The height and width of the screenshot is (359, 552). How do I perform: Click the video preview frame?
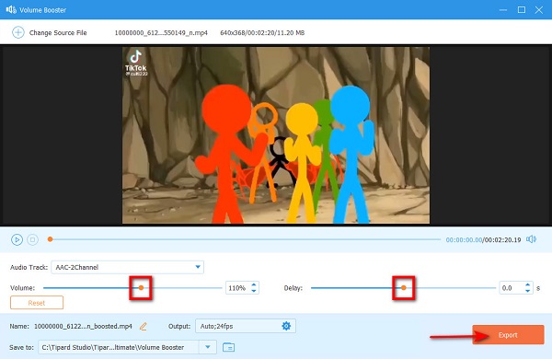point(276,135)
